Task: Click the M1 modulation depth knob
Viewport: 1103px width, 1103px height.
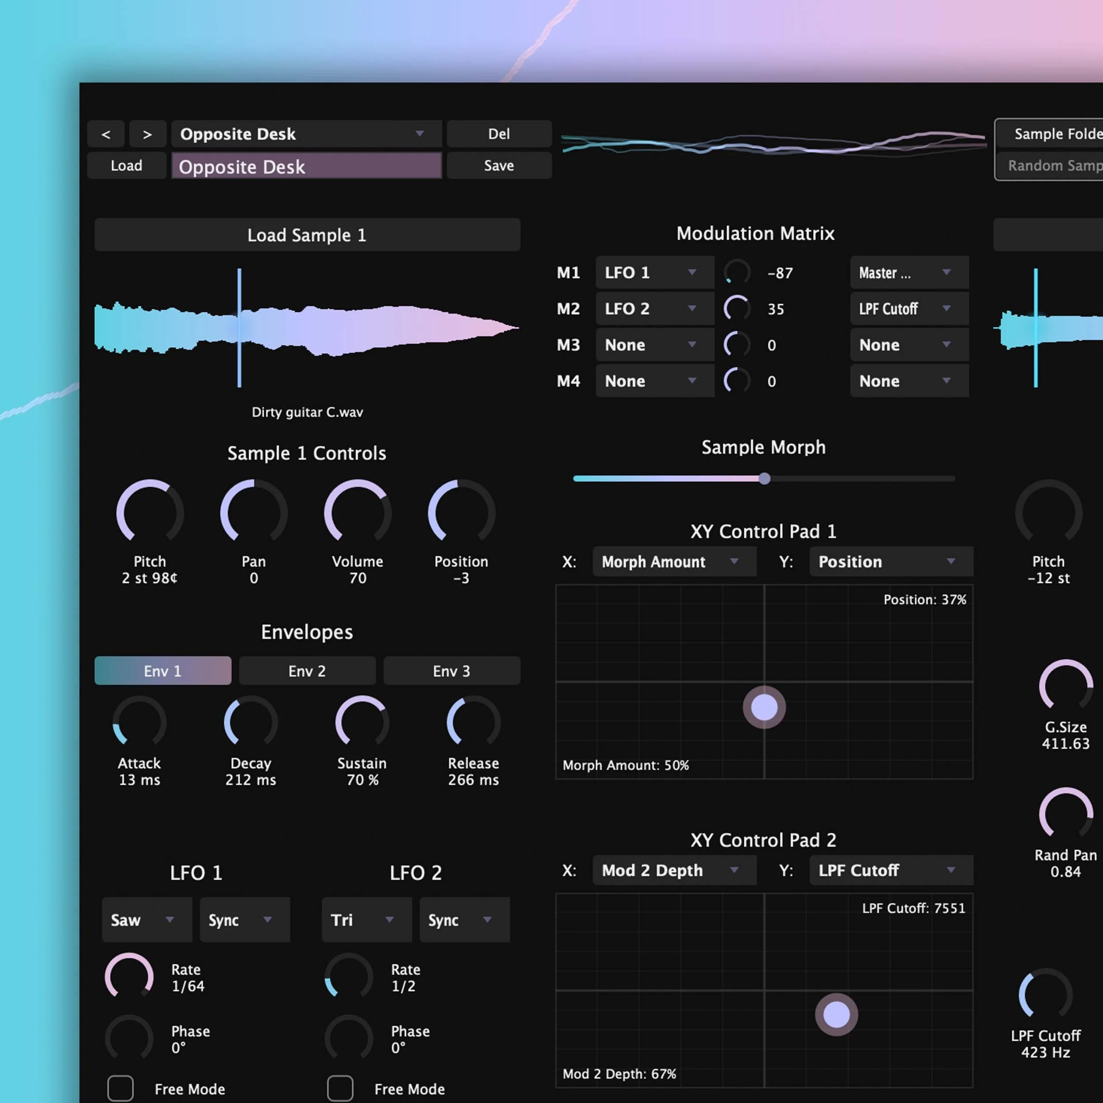Action: [x=737, y=272]
